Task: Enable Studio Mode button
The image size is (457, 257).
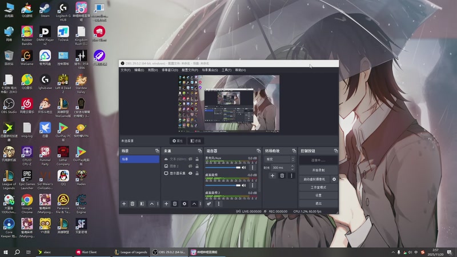Action: tap(318, 187)
